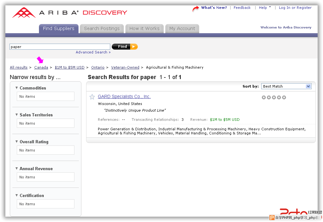
Task: Click Agricultural & Fishing Machinery breadcrumb text
Action: (x=175, y=67)
